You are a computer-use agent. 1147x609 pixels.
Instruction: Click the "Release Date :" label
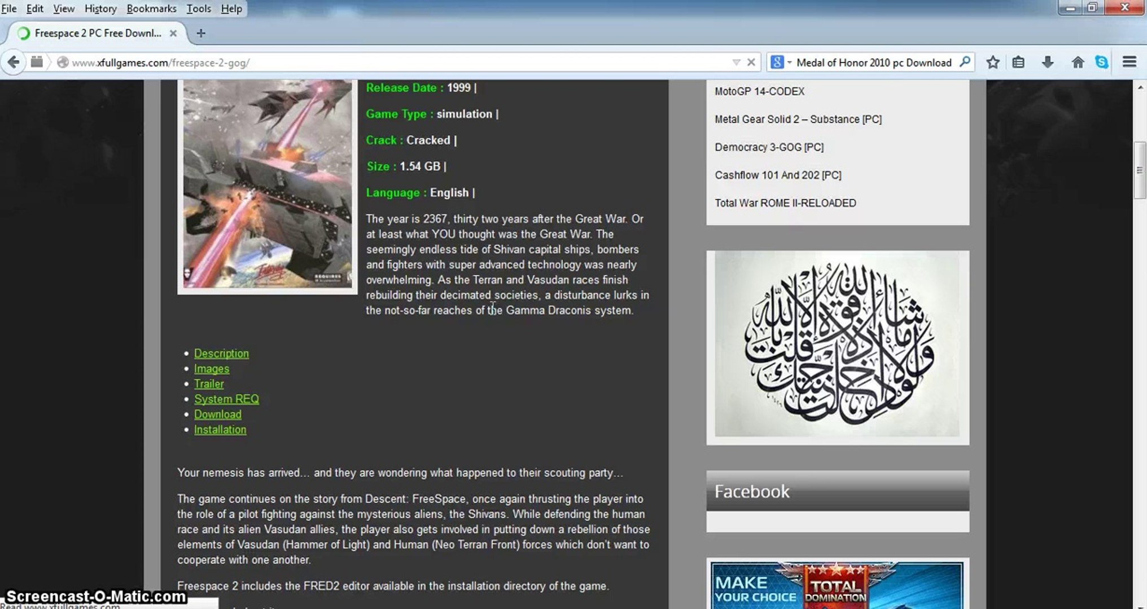point(405,88)
